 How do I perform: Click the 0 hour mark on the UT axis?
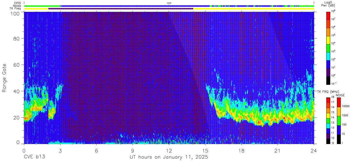click(x=24, y=151)
